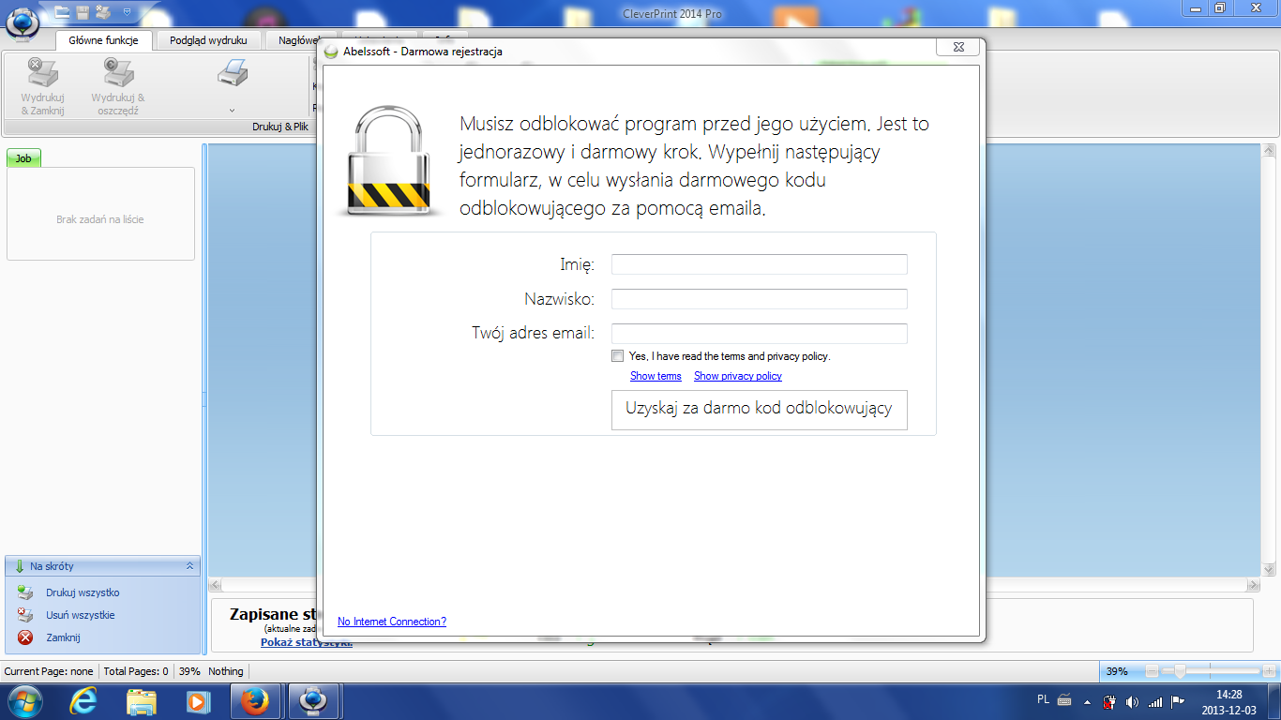Screen dimensions: 1281x720
Task: Click the Brak zadań na liście text
Action: (x=100, y=219)
